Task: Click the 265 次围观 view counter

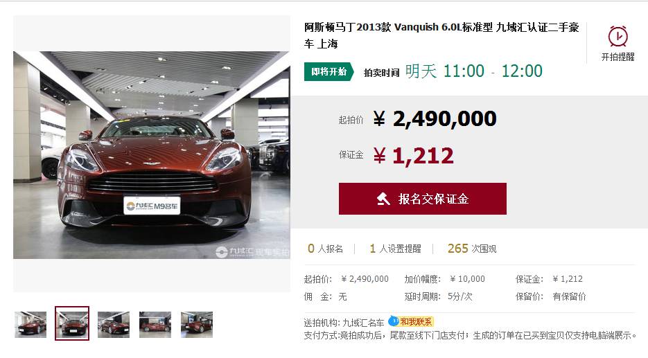Action: tap(472, 249)
